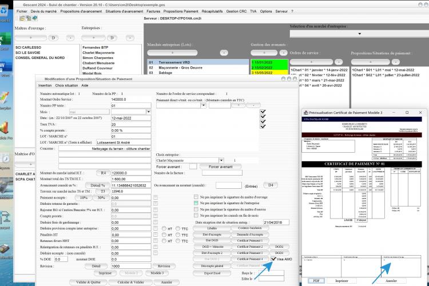Select HT radio on Retenues divers row
The height and width of the screenshot is (286, 429).
pyautogui.click(x=164, y=241)
